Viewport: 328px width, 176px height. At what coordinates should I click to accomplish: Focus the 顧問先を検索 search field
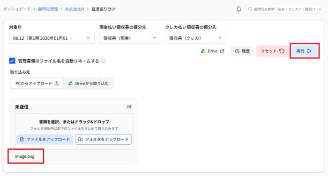point(284,9)
